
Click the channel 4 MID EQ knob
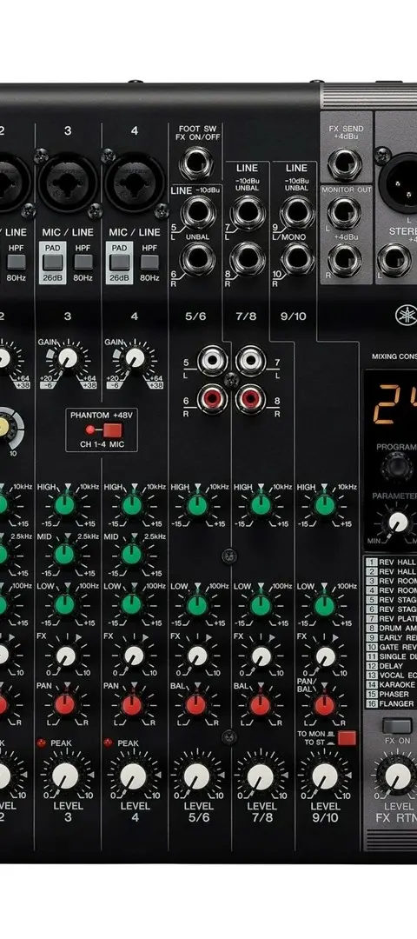132,554
